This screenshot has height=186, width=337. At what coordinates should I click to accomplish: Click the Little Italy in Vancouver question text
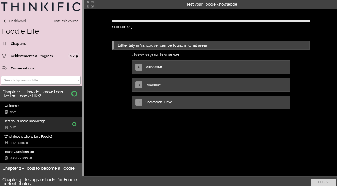[162, 45]
